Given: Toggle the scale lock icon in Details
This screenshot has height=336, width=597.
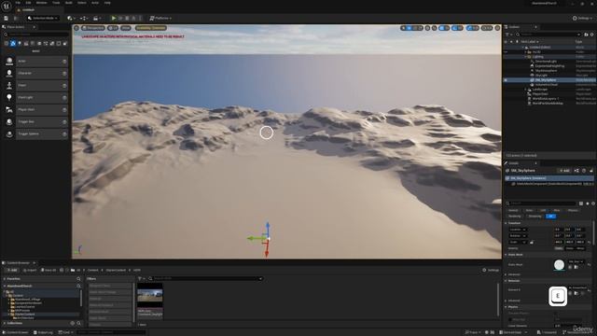Looking at the screenshot, I should 532,242.
